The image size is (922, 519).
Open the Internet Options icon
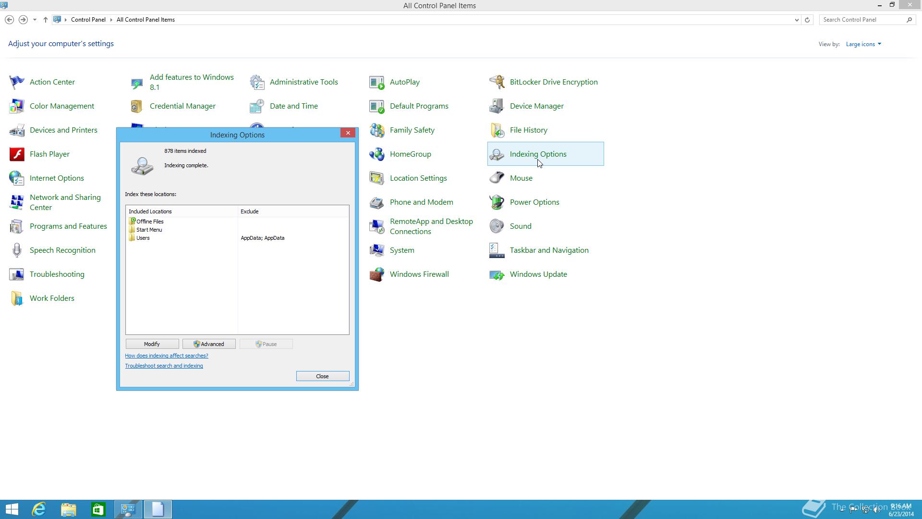pos(17,178)
